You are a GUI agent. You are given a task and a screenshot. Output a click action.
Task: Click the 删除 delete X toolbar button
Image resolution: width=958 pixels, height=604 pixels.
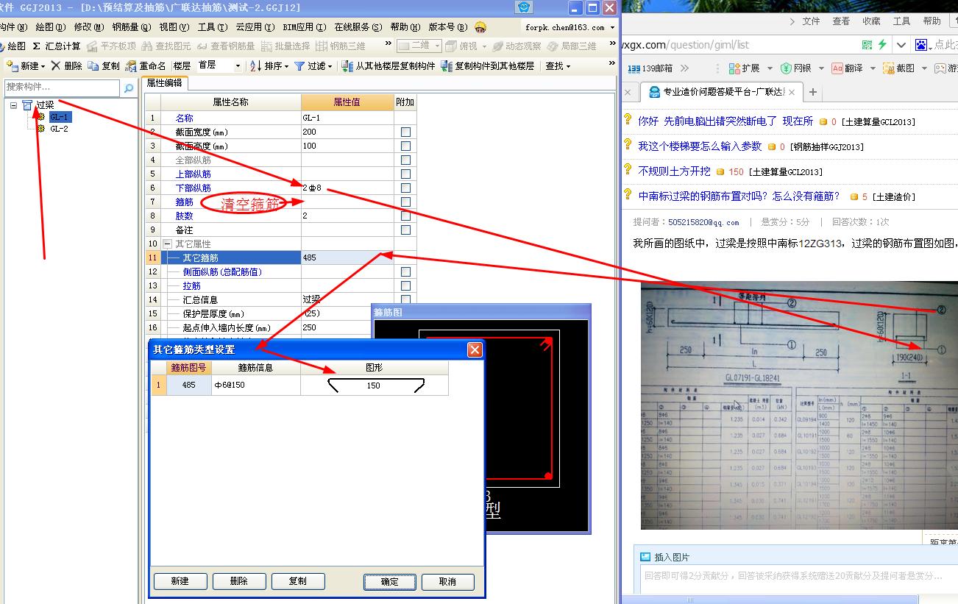pyautogui.click(x=66, y=65)
